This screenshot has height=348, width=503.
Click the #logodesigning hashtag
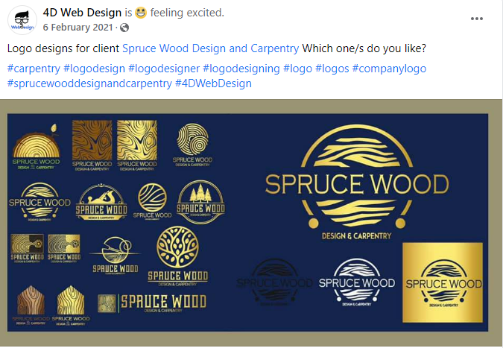coord(241,69)
